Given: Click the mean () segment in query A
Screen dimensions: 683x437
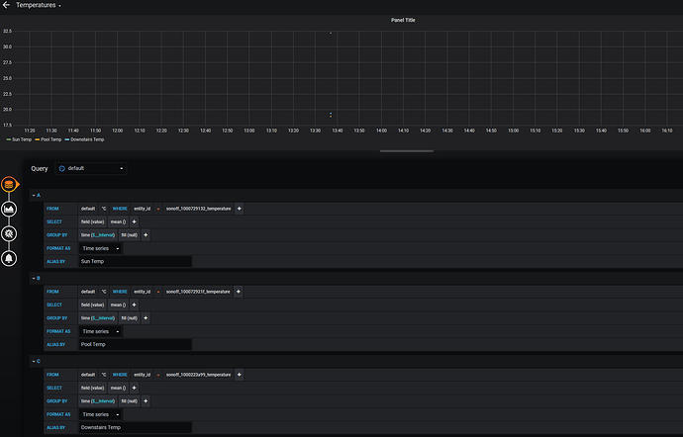Looking at the screenshot, I should pos(118,222).
